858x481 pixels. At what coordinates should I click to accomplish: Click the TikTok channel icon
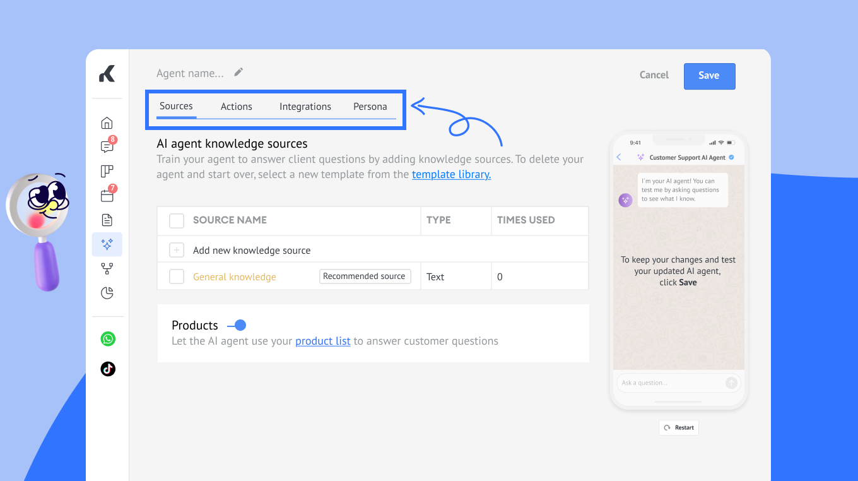[108, 369]
